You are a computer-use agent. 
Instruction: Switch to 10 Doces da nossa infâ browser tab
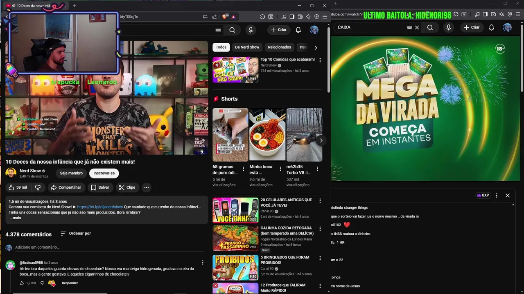(x=36, y=6)
